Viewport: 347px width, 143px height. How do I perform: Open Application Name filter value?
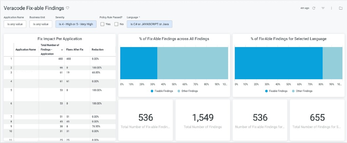pyautogui.click(x=15, y=24)
